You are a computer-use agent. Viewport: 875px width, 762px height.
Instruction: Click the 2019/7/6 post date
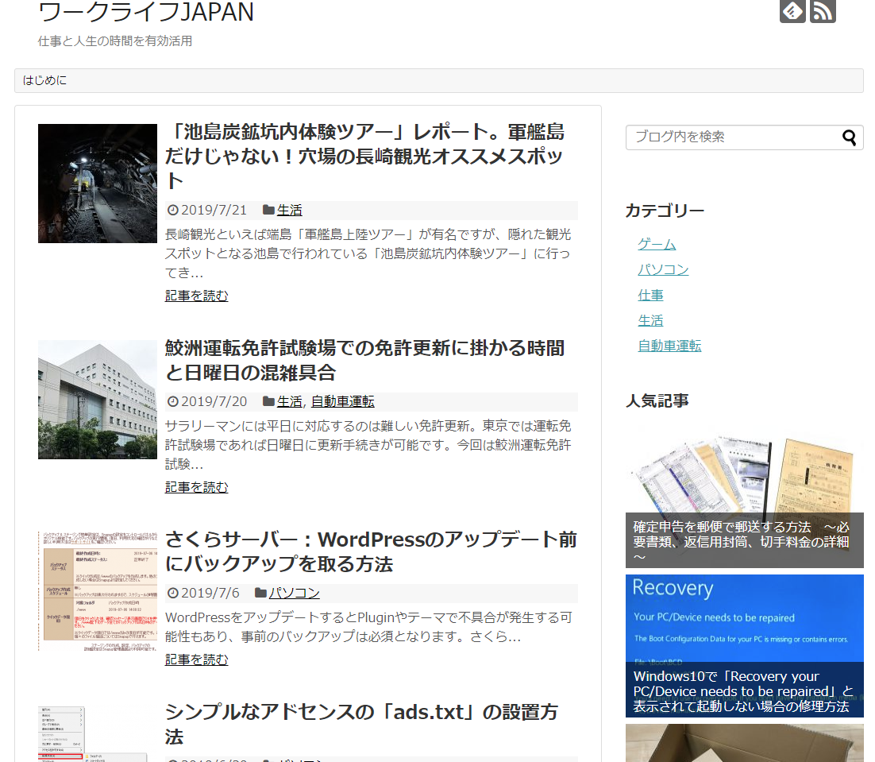(x=210, y=593)
